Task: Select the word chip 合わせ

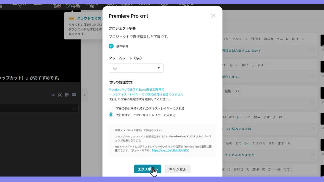Action: pyautogui.click(x=238, y=169)
